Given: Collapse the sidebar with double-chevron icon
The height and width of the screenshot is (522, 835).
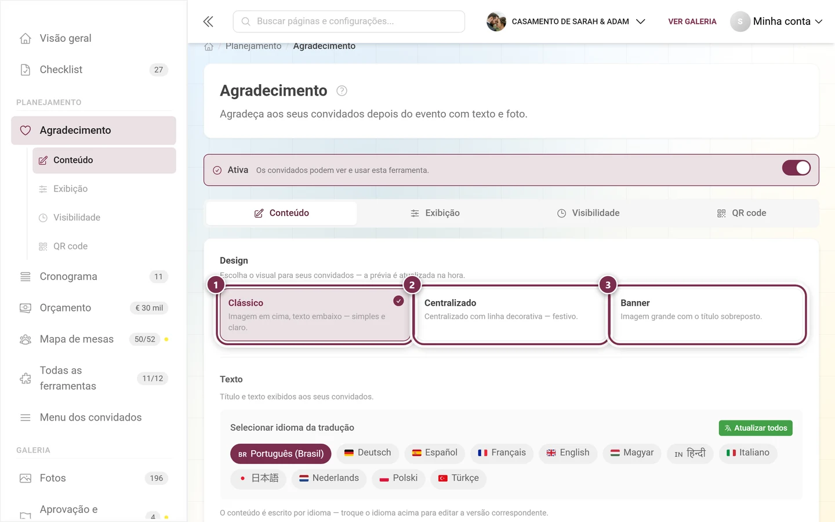Looking at the screenshot, I should point(208,21).
